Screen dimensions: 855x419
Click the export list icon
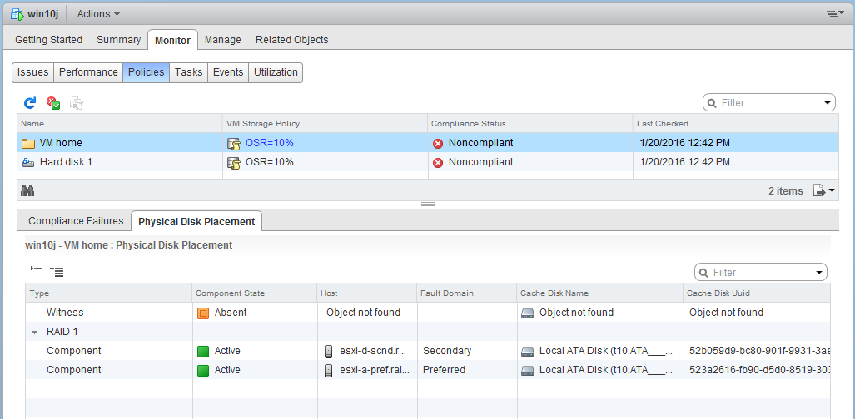823,190
